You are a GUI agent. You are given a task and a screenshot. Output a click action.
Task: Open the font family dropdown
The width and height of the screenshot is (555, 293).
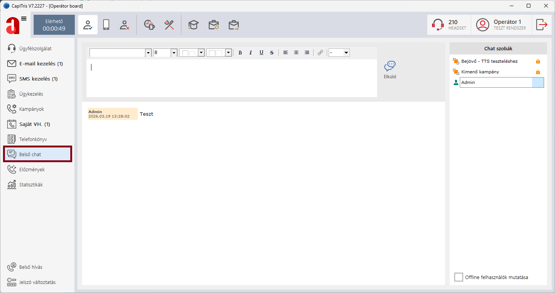[148, 53]
